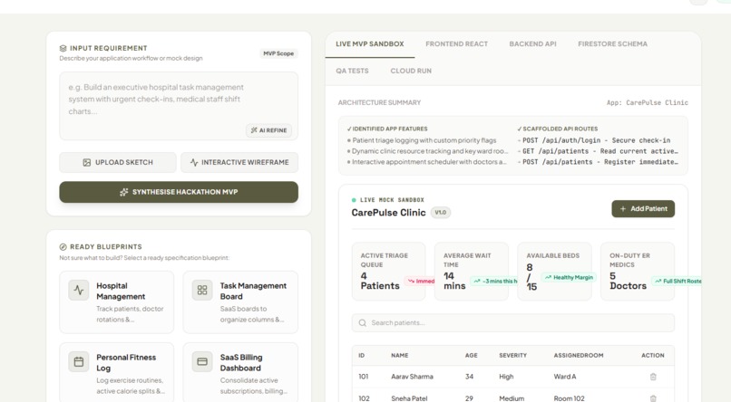Click the Room 102 cell
Screen dimensions: 731x402
point(569,398)
